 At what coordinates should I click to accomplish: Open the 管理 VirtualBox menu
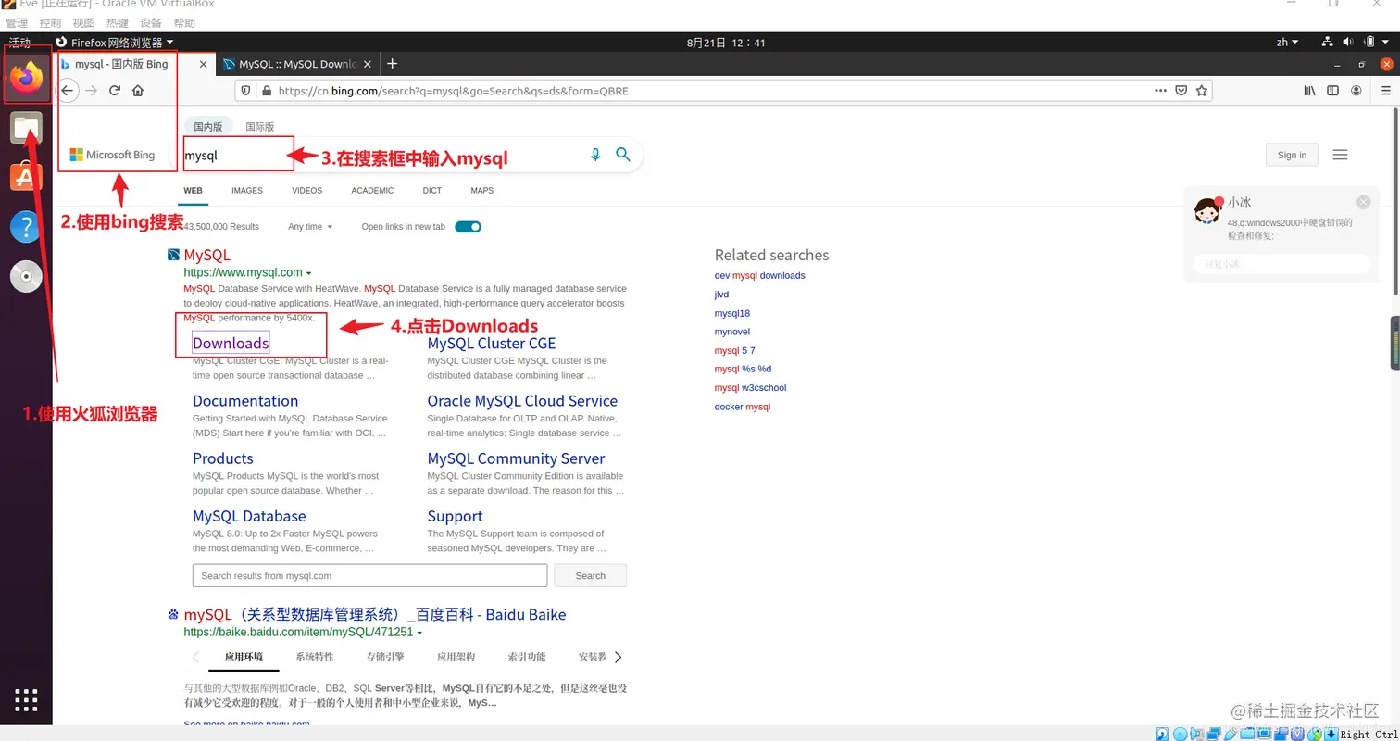coord(16,23)
